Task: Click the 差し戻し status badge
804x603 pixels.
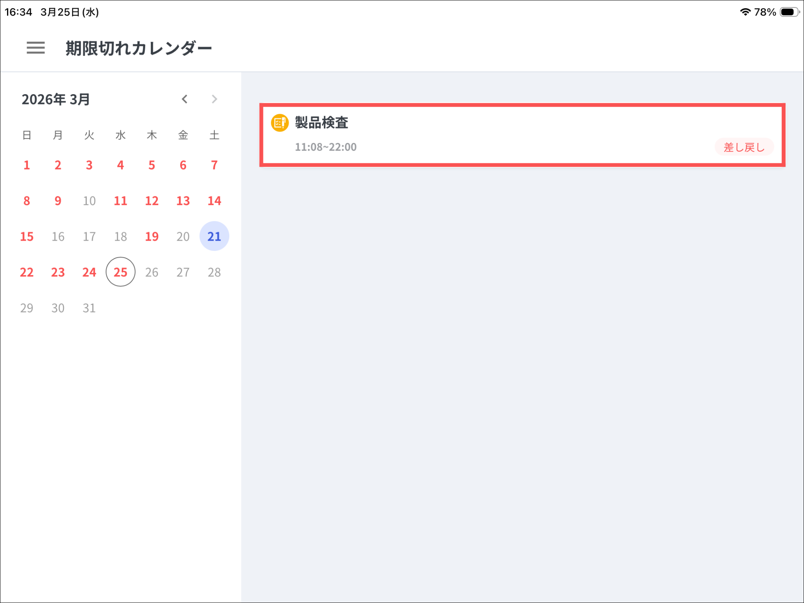Action: click(x=744, y=147)
